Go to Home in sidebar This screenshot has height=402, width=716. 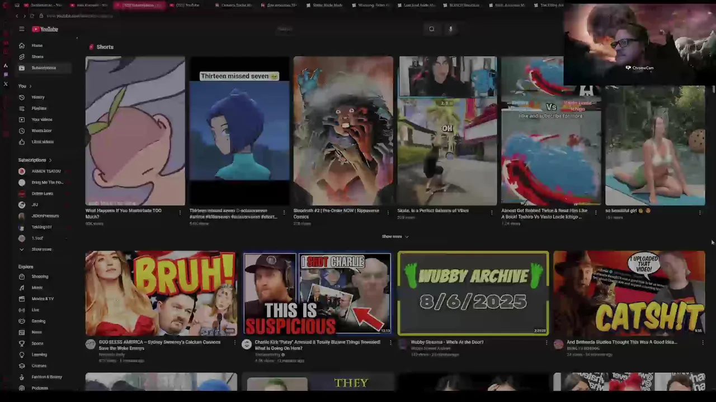click(x=37, y=45)
